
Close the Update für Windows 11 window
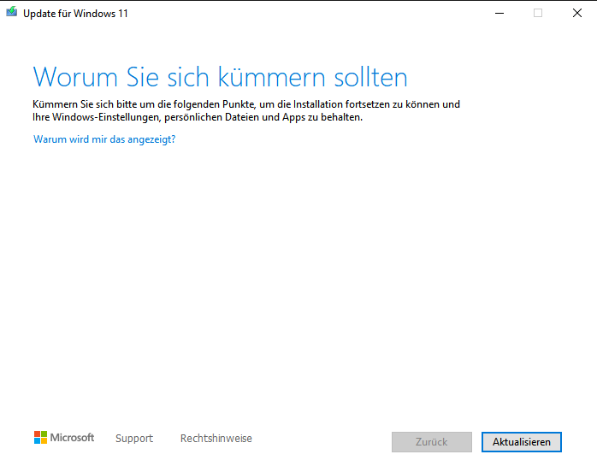pos(577,14)
